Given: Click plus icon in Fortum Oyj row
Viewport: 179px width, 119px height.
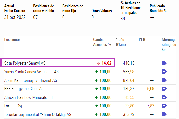Looking at the screenshot, I should (164, 106).
